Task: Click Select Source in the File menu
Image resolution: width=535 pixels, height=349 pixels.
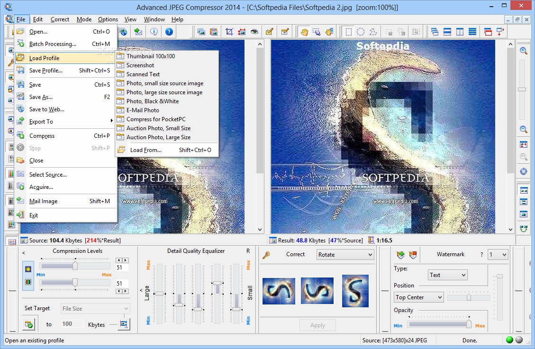Action: [x=65, y=174]
